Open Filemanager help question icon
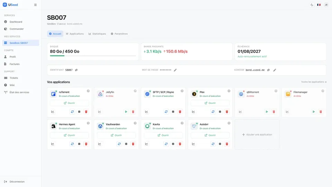 tap(323, 91)
